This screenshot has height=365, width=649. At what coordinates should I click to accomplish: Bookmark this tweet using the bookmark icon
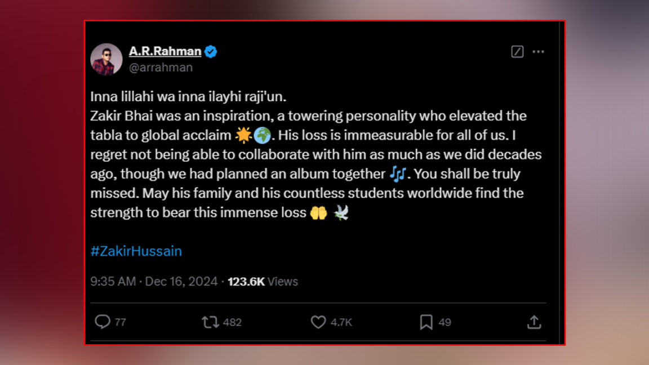[426, 322]
